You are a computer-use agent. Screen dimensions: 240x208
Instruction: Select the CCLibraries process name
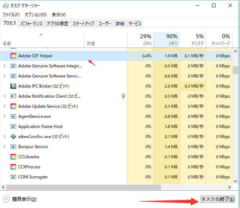tap(29, 157)
